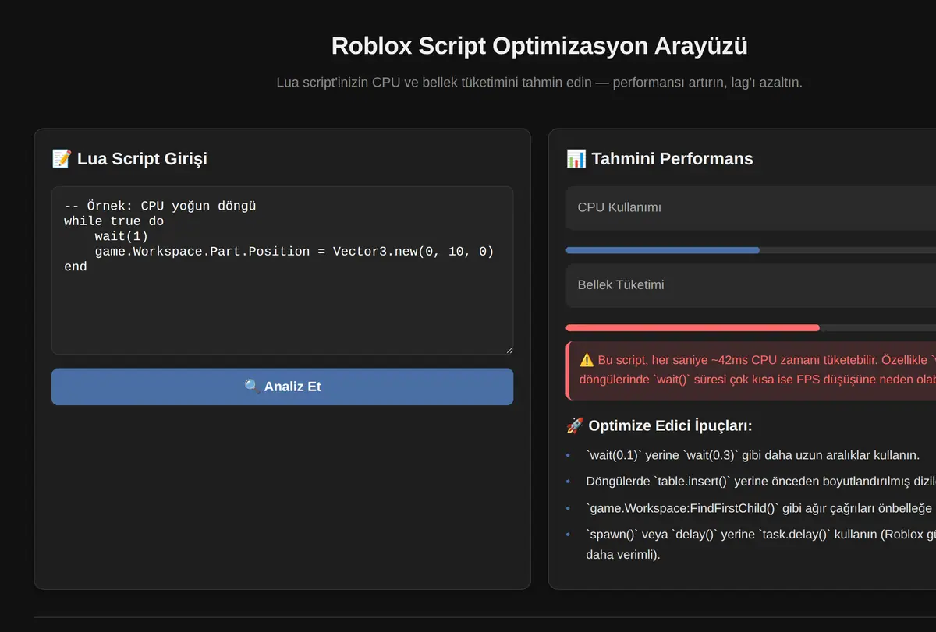Click the page title Roblox Script Optimizasyon Arayüzü

tap(540, 46)
